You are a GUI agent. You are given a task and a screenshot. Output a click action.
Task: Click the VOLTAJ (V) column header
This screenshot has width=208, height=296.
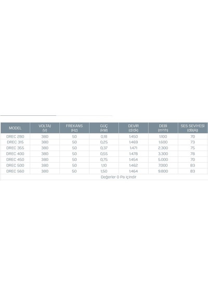coord(45,128)
